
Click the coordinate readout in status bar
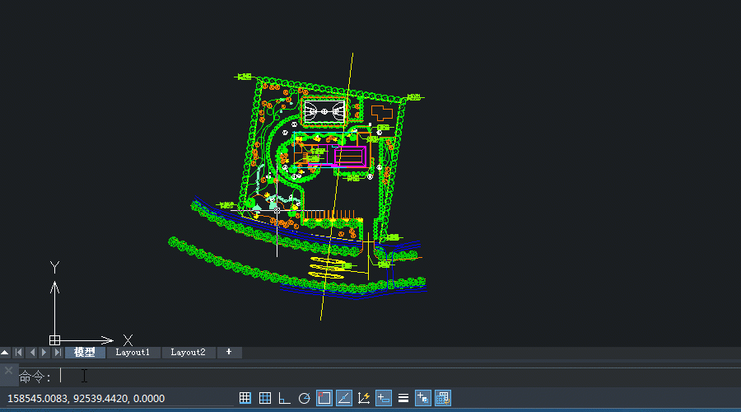click(x=86, y=399)
